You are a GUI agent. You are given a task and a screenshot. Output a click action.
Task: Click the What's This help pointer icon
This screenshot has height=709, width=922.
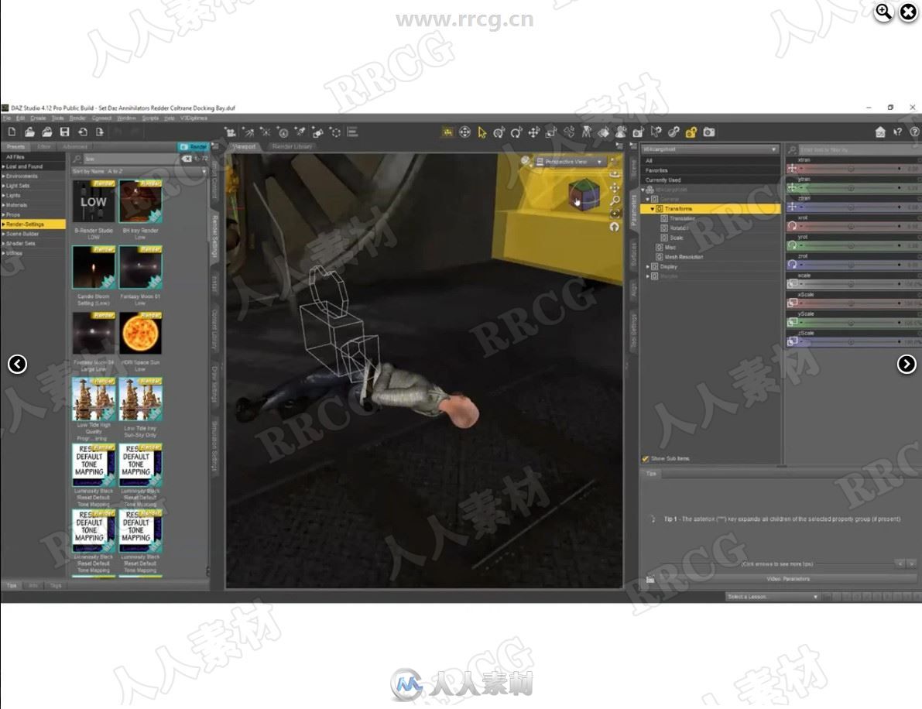[x=897, y=132]
